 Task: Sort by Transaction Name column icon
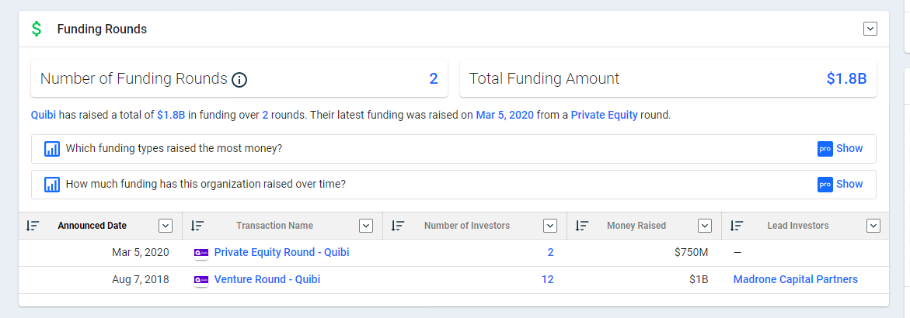[x=197, y=226]
